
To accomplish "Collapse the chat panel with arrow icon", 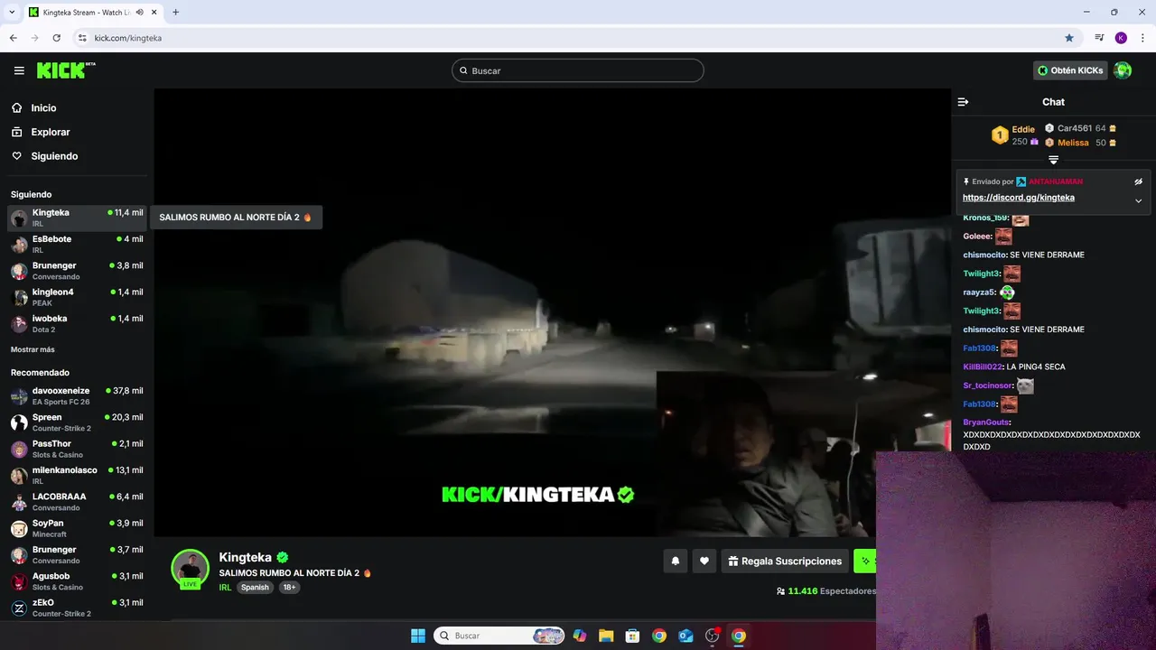I will (963, 102).
